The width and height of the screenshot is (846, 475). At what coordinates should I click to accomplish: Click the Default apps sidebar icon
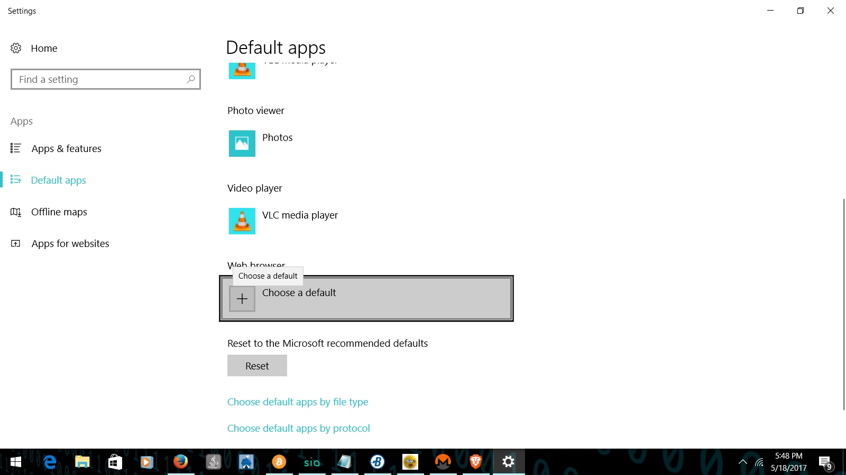click(16, 180)
